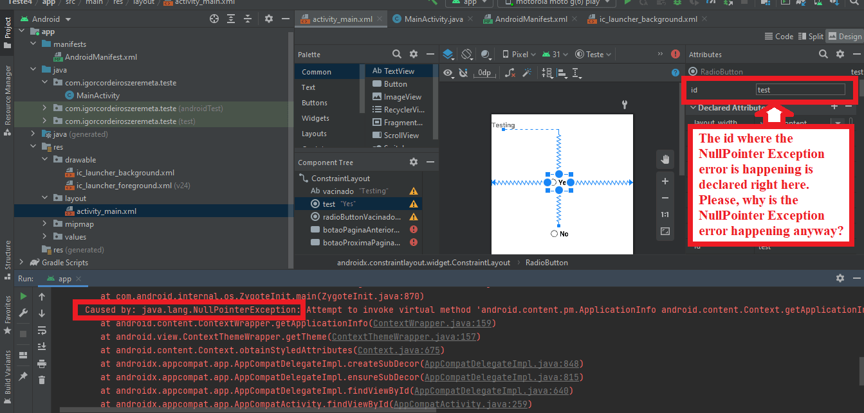
Task: Toggle view options eye in the design toolbar
Action: tap(449, 73)
